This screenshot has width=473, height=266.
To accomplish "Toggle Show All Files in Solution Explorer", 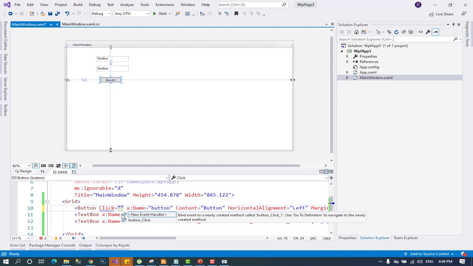I will [x=411, y=32].
